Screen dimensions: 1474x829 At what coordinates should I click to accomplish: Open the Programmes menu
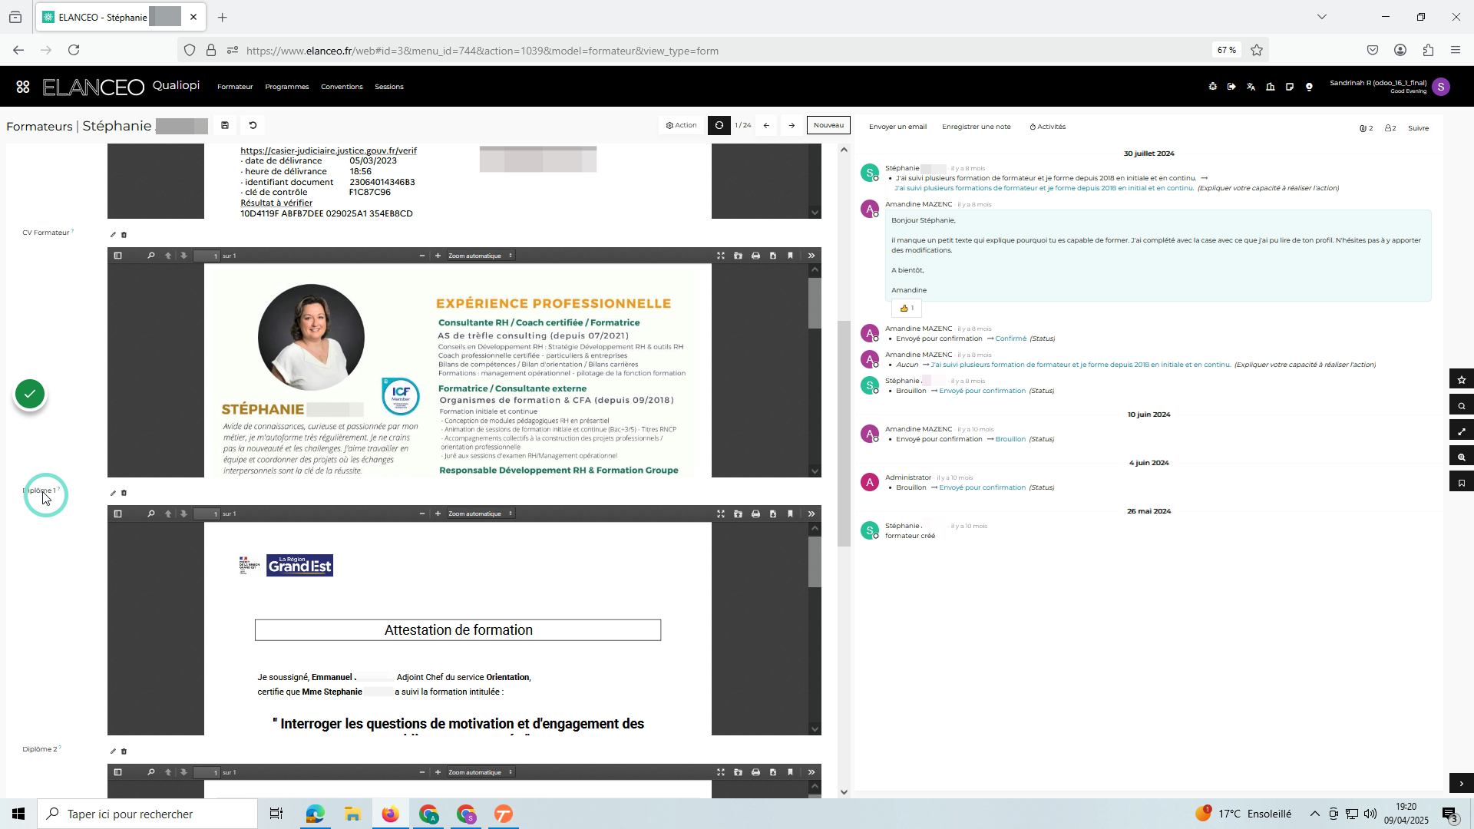click(x=286, y=87)
